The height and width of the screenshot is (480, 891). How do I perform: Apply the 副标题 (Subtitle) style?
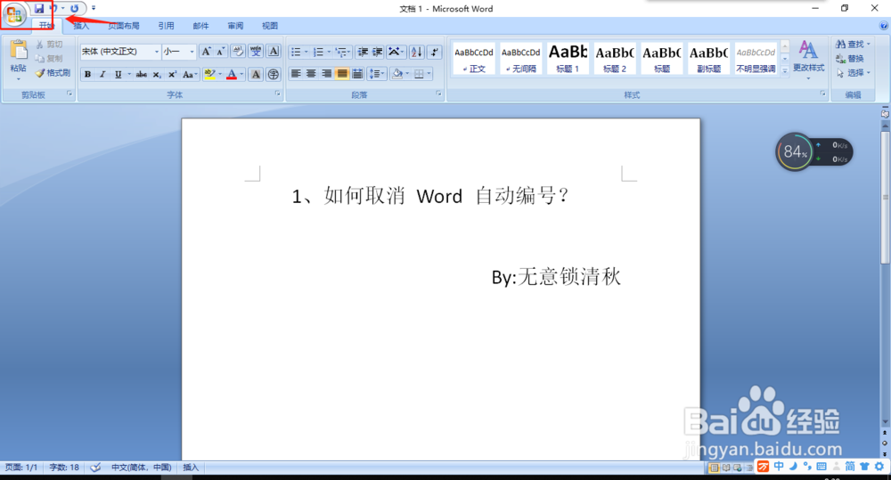coord(708,59)
